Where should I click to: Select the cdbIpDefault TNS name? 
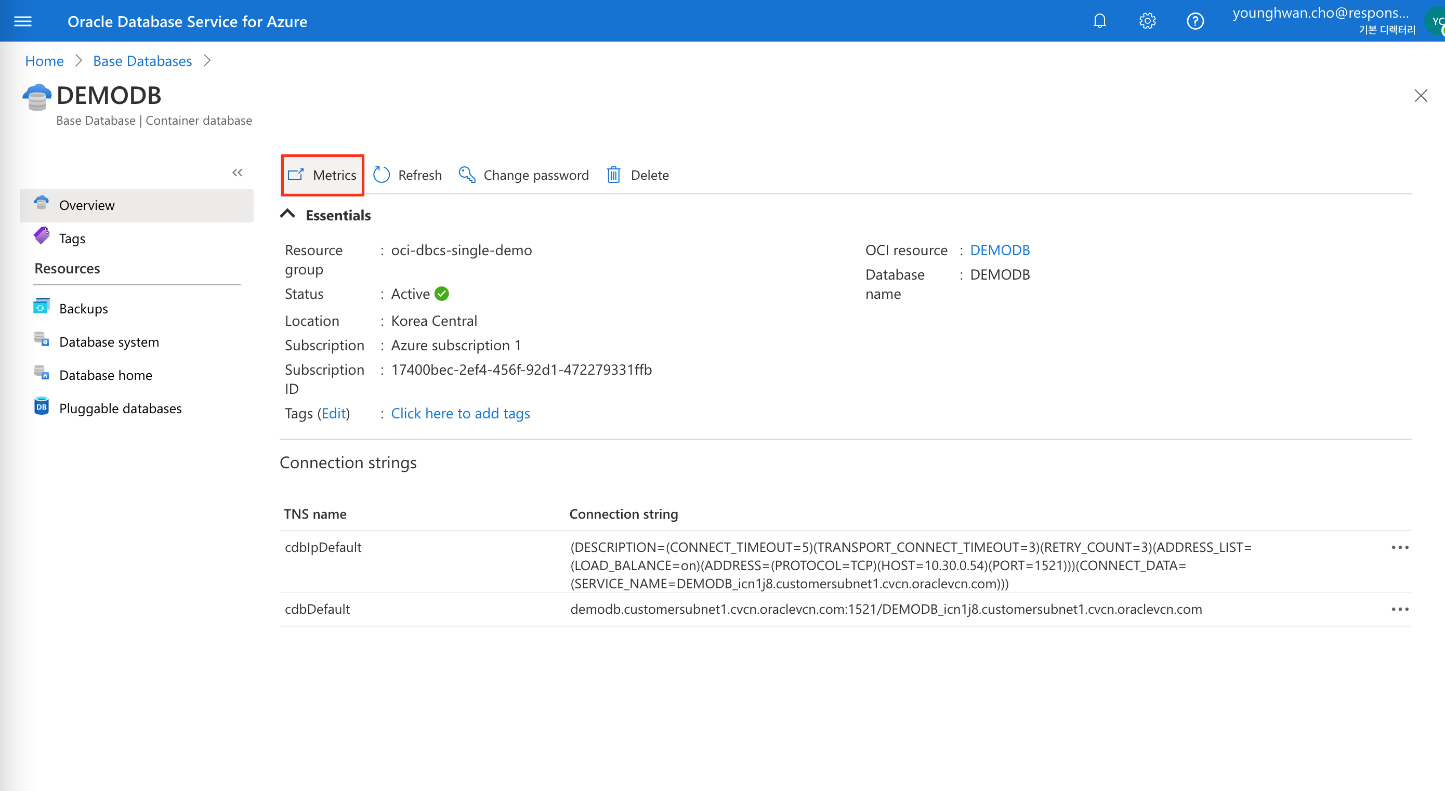pyautogui.click(x=323, y=547)
